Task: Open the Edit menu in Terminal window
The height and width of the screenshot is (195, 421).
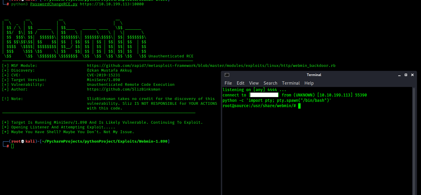Action: pyautogui.click(x=241, y=83)
